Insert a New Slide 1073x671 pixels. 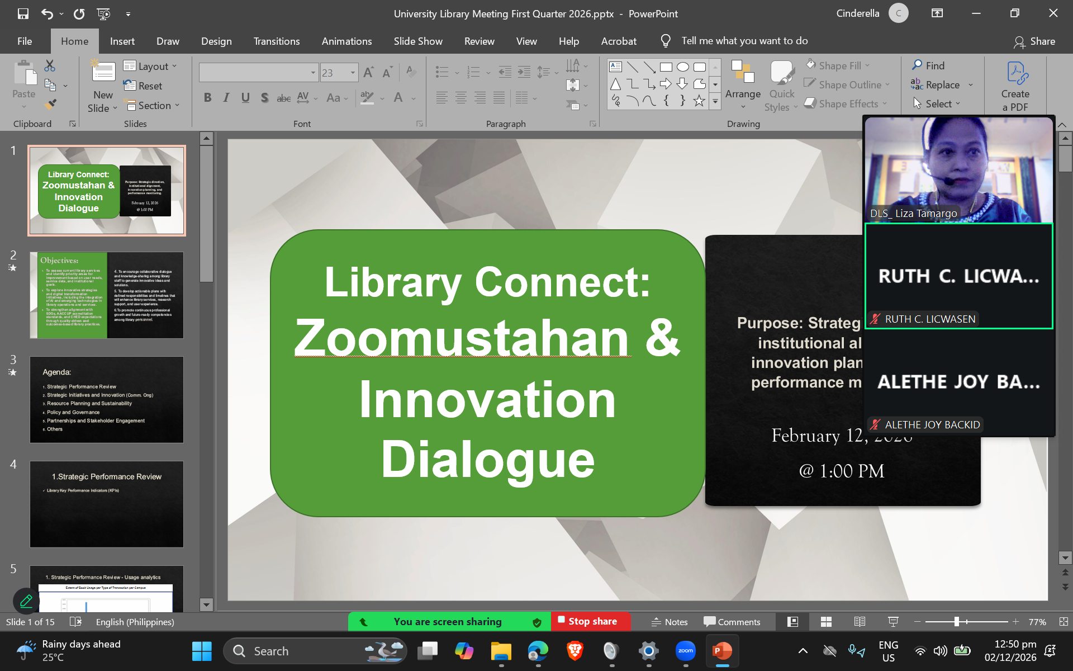point(103,87)
